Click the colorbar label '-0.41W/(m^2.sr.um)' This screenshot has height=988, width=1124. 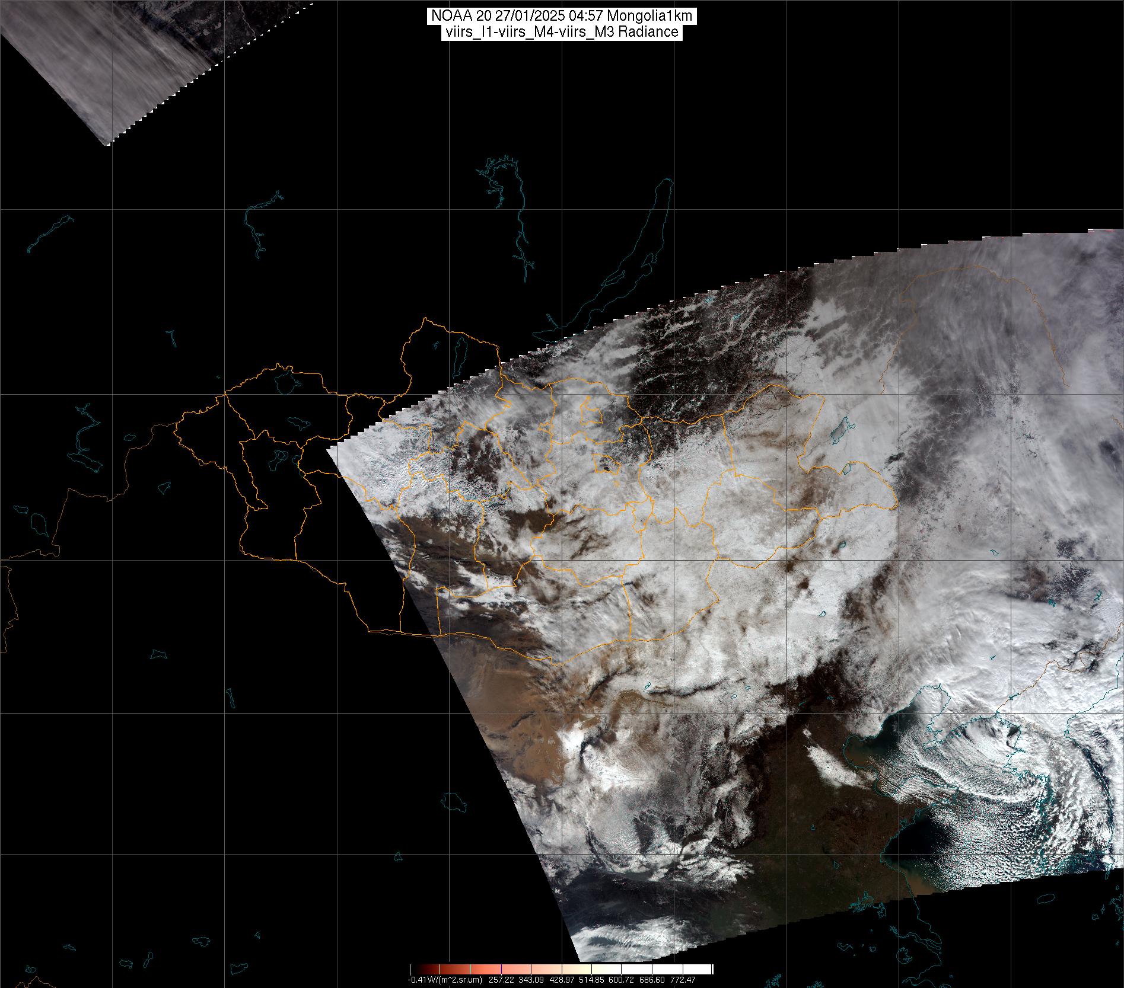445,980
